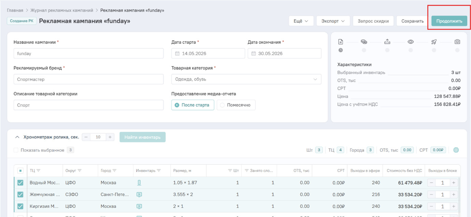Click the video screen icon in Жемчужная row
Screen dimensions: 471x217
(139, 195)
